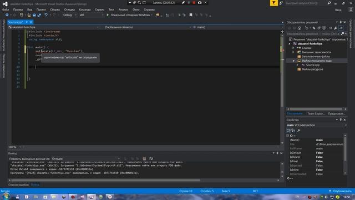Screen dimensions: 355x200
Task: Open the Сборка menu
Action: pos(55,9)
